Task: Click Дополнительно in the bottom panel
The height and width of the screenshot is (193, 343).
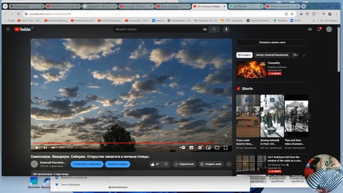Action: tap(118, 187)
